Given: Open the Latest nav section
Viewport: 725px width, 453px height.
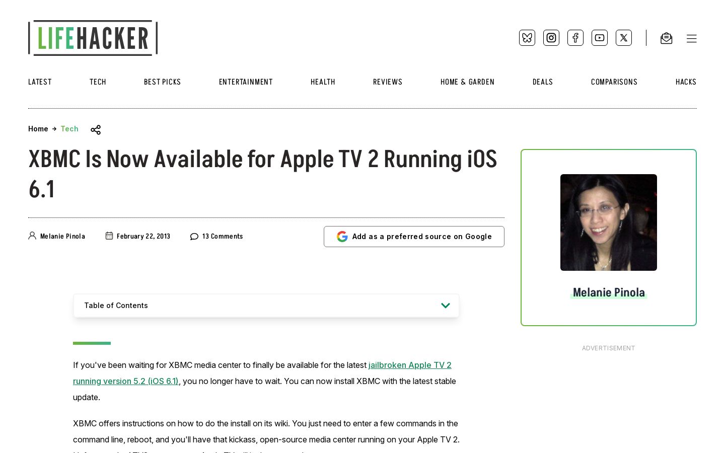Looking at the screenshot, I should [40, 82].
